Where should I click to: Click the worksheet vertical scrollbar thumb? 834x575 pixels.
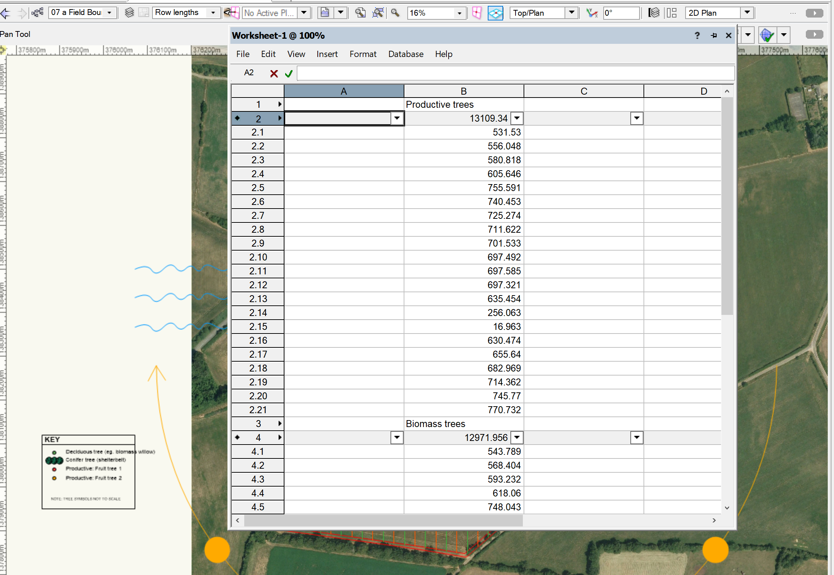pyautogui.click(x=727, y=205)
